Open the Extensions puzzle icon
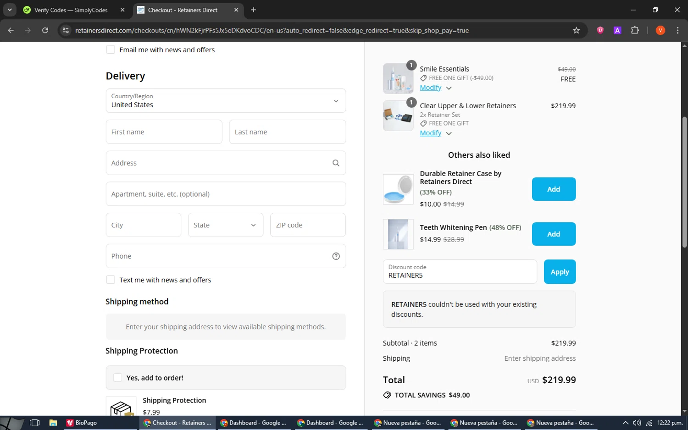Image resolution: width=688 pixels, height=430 pixels. coord(635,30)
